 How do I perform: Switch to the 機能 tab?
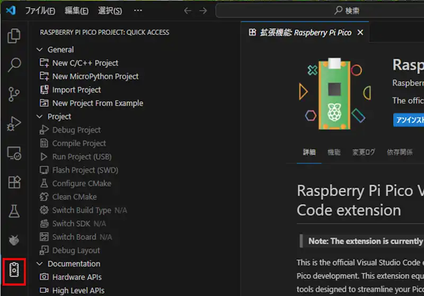tap(334, 152)
